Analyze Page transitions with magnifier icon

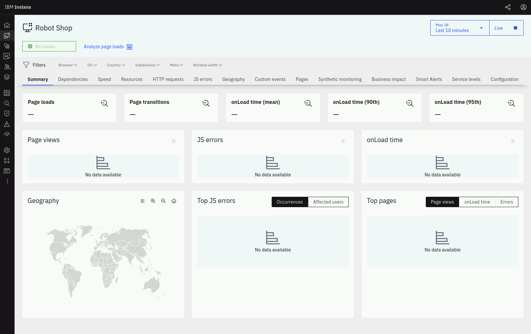click(x=206, y=103)
